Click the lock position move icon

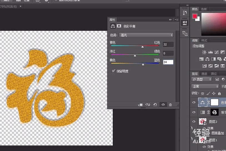point(214,93)
